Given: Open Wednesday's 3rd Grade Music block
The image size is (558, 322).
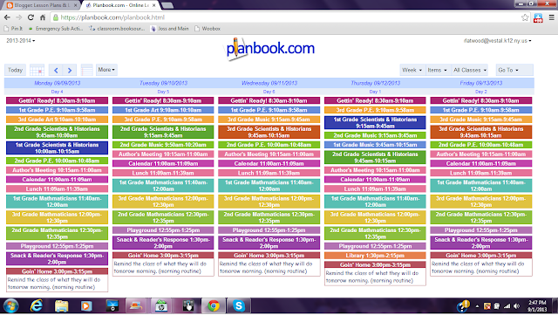Looking at the screenshot, I should click(269, 120).
